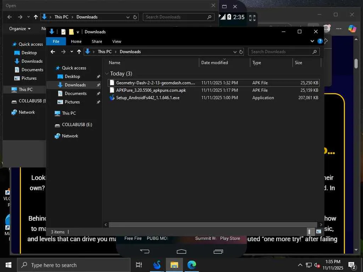Open the View ribbon tab
This screenshot has height=272, width=363.
tap(117, 41)
